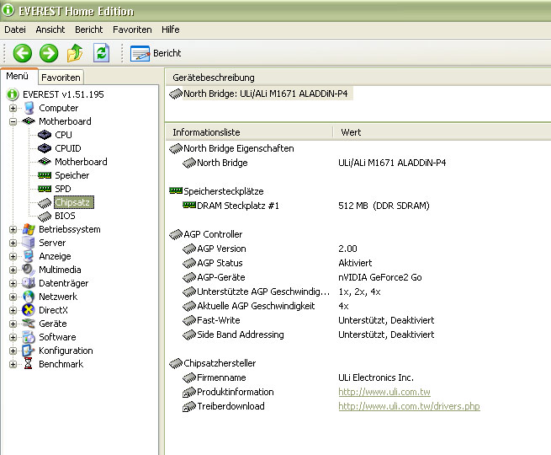Expand the Multimedia tree node
The height and width of the screenshot is (455, 551).
[x=13, y=270]
